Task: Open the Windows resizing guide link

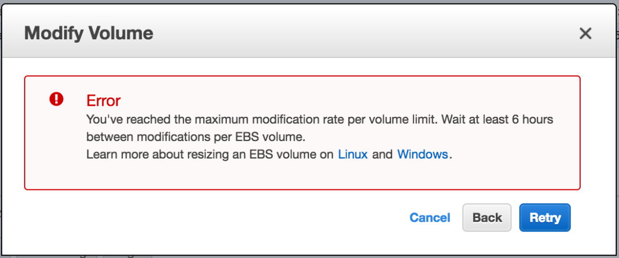Action: coord(423,155)
